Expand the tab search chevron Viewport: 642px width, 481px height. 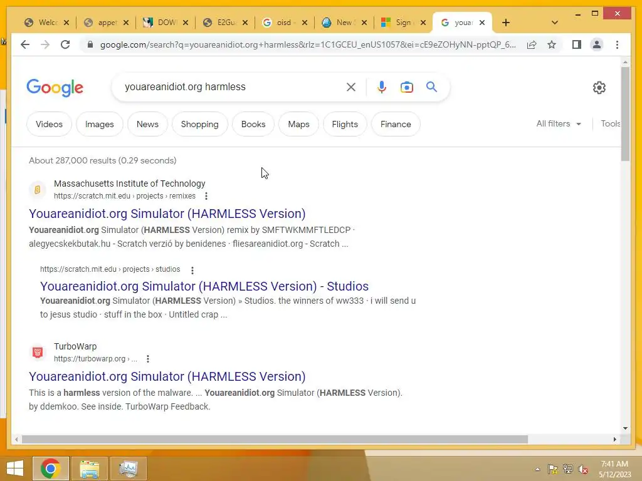coord(554,23)
